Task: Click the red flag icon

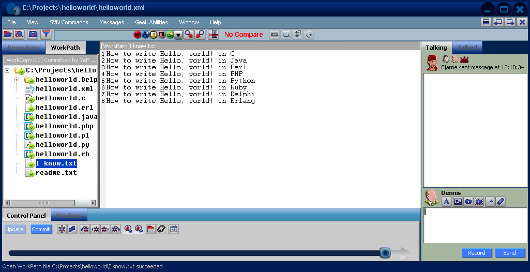Action: (151, 229)
